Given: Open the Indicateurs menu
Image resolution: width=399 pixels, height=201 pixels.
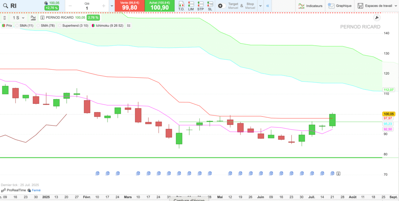Looking at the screenshot, I should (310, 6).
